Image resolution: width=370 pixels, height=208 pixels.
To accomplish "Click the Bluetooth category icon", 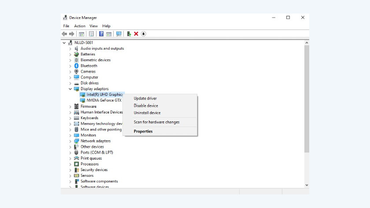I will [77, 66].
